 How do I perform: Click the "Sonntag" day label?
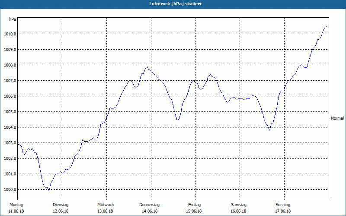283,205
